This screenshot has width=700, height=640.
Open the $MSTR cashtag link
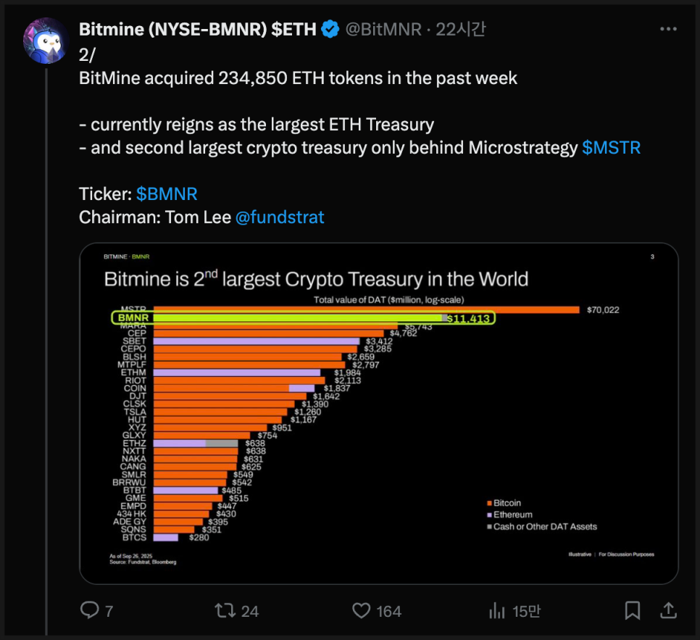(x=611, y=148)
